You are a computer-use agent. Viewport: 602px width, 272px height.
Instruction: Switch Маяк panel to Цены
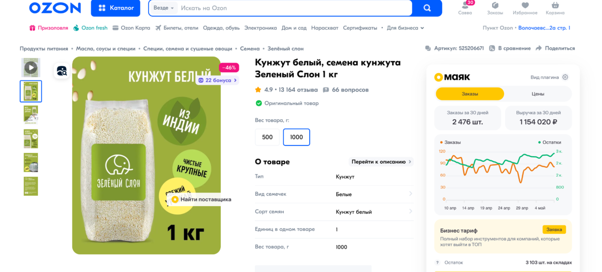tap(538, 94)
